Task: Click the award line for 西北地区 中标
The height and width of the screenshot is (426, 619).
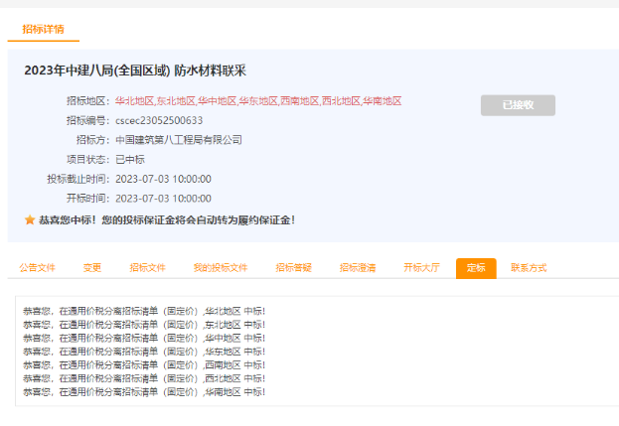Action: (144, 378)
